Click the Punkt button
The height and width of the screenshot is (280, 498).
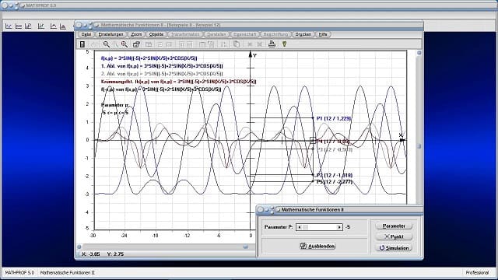[x=394, y=236]
